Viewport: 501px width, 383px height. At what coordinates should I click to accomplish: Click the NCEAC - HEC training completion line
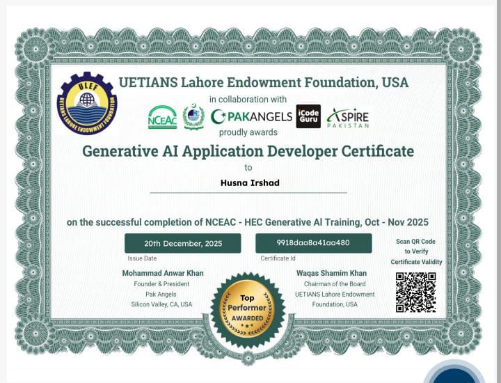(x=247, y=222)
